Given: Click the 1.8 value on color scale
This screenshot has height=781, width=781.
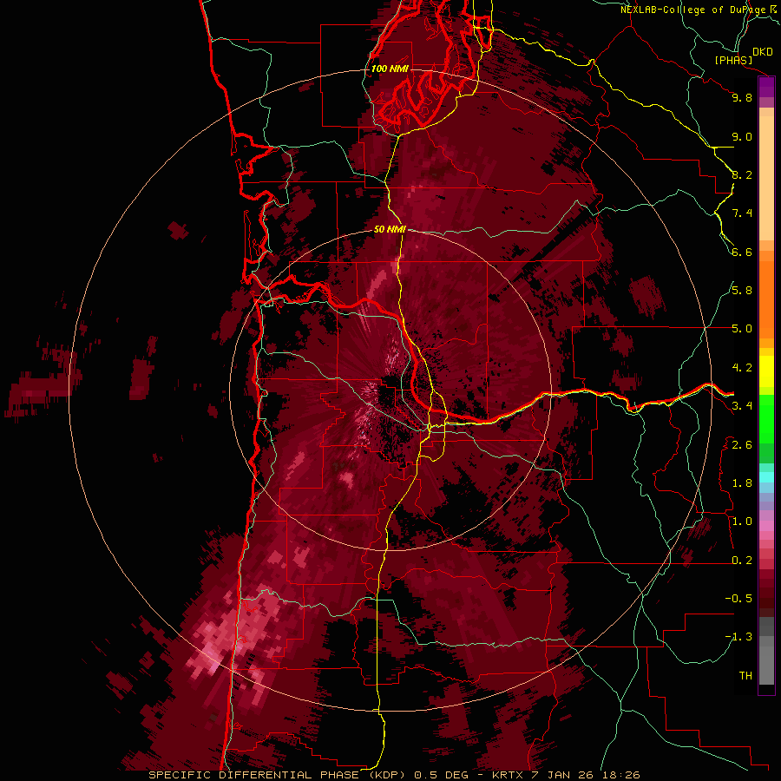Looking at the screenshot, I should pyautogui.click(x=742, y=483).
